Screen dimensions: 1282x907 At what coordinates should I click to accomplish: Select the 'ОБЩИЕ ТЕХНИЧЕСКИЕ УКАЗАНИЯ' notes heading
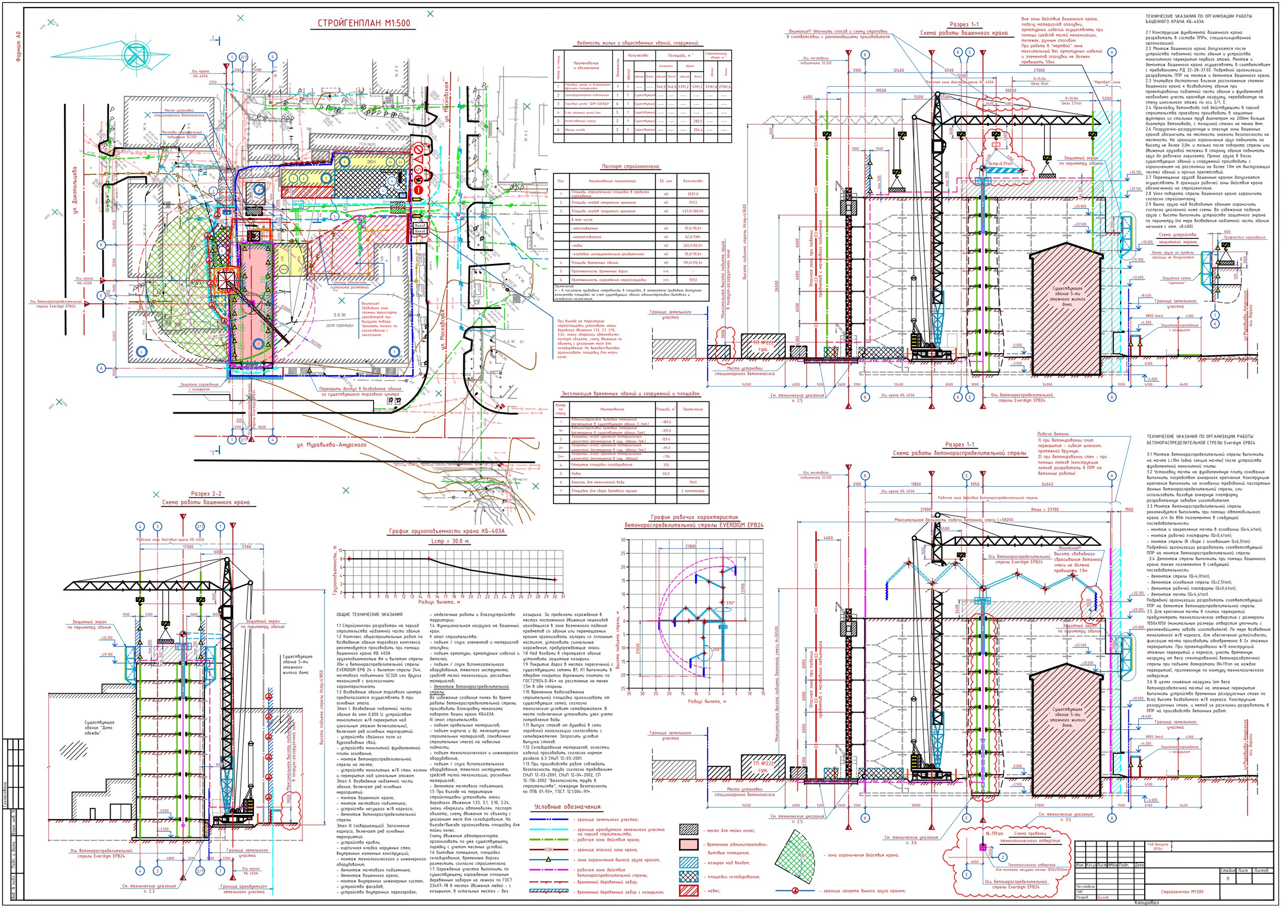tap(370, 615)
